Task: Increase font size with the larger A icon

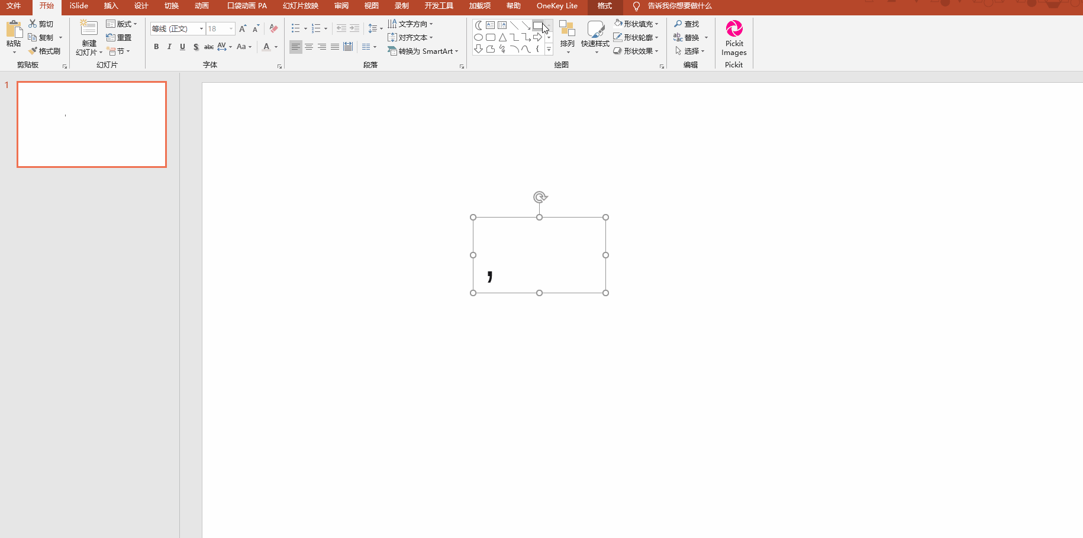Action: 243,28
